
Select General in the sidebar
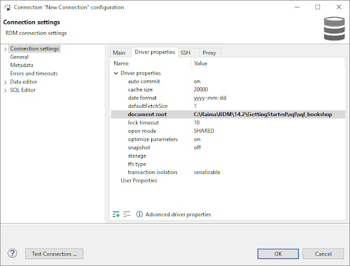click(19, 57)
